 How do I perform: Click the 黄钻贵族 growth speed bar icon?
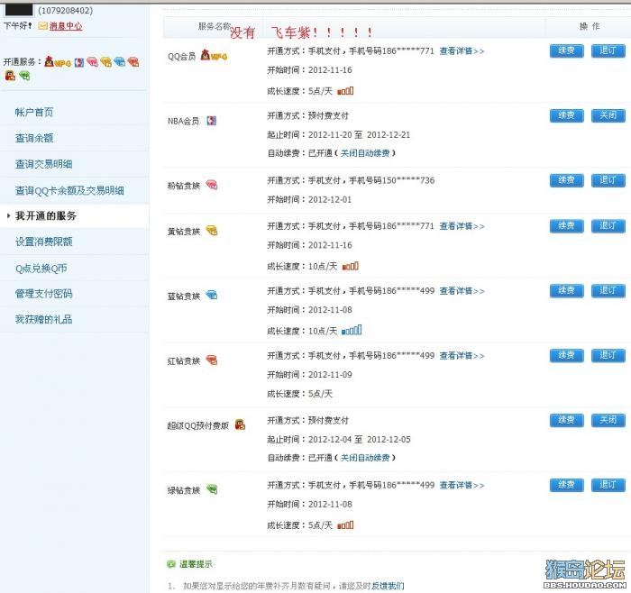(x=350, y=266)
